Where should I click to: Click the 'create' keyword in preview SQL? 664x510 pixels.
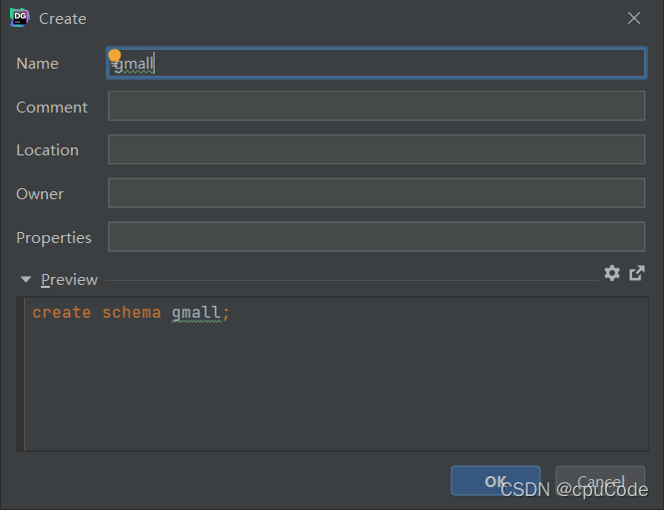click(62, 313)
